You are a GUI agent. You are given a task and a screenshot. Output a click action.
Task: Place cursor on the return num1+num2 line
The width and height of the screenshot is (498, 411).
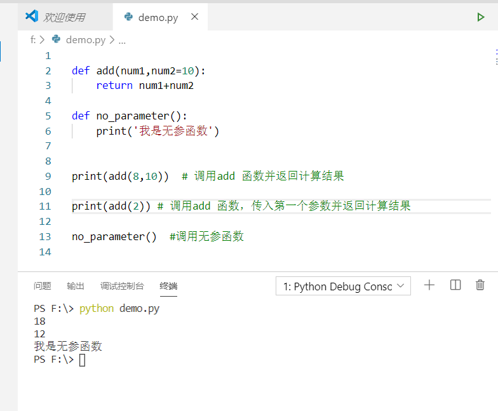coord(145,86)
